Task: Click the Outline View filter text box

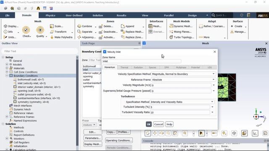Action: click(40, 51)
